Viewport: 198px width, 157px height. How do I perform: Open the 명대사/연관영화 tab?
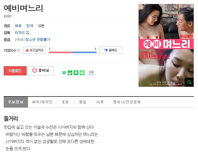point(127,102)
